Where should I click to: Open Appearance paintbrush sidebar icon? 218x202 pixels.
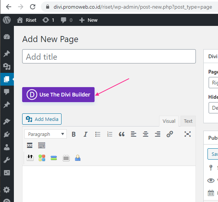pos(7,122)
